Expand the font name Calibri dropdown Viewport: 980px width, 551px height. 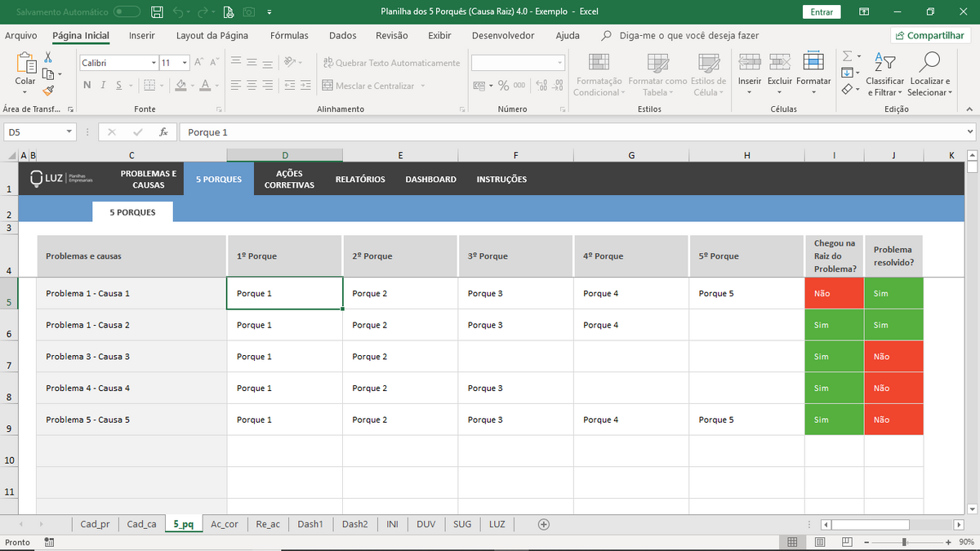click(154, 64)
